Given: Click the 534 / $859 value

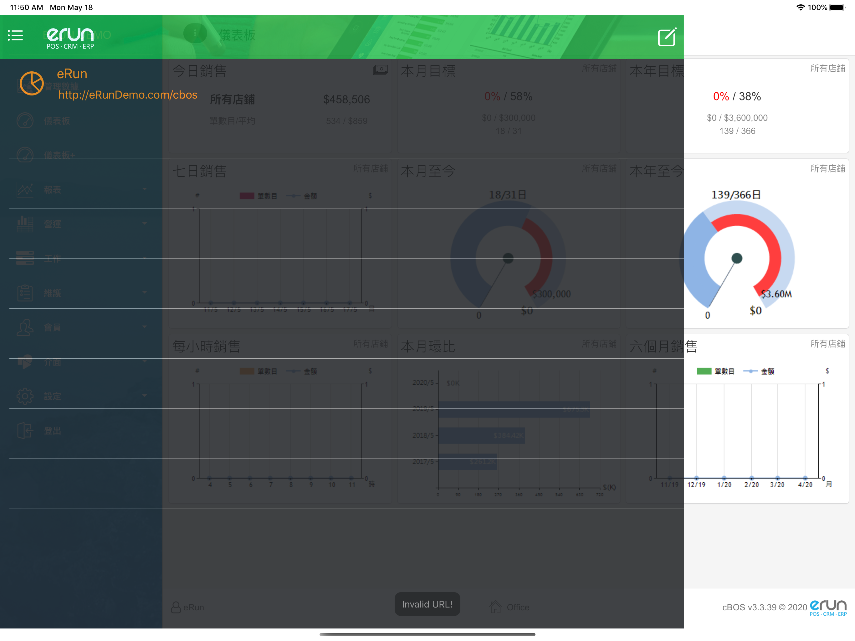Looking at the screenshot, I should tap(347, 121).
